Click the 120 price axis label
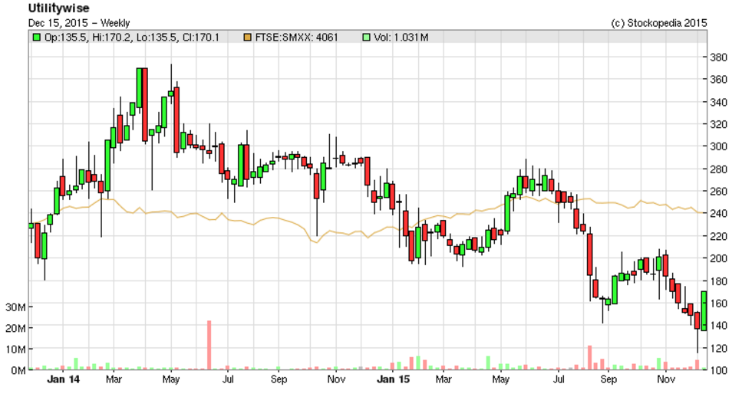This screenshot has height=397, width=742. click(x=718, y=348)
